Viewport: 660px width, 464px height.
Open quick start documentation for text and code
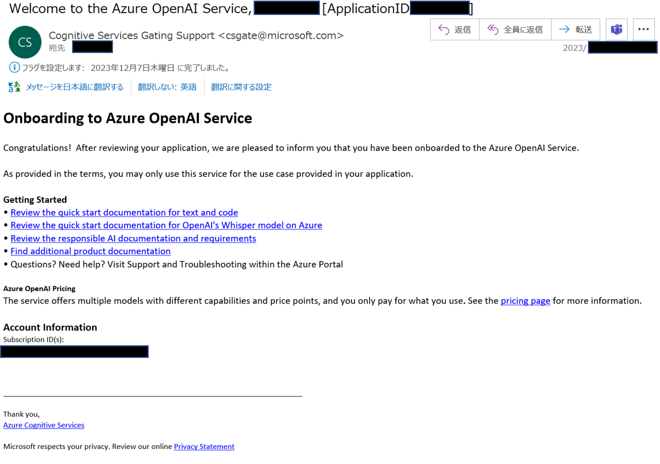point(124,213)
